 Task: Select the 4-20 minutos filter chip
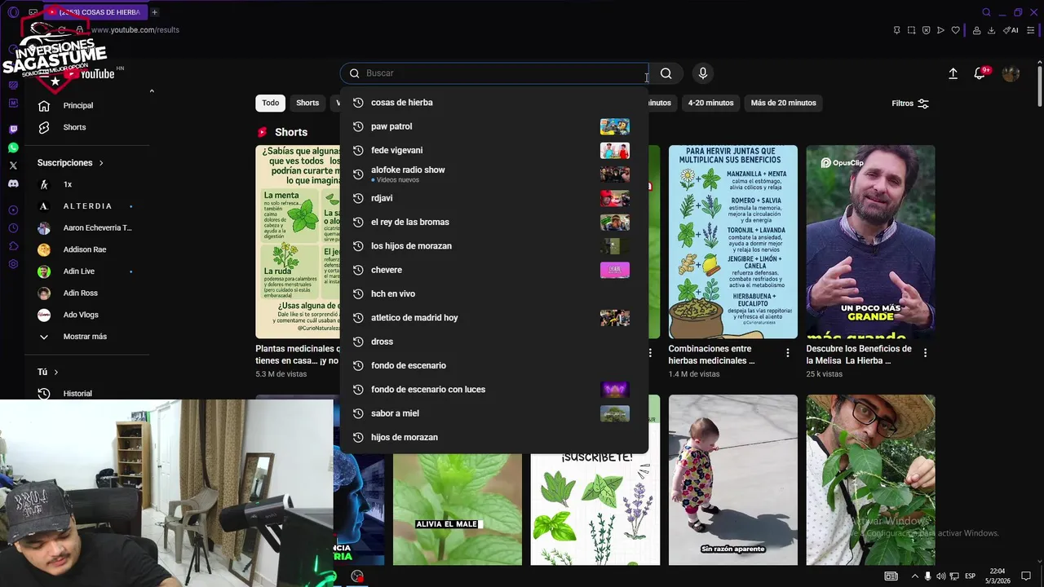[710, 103]
